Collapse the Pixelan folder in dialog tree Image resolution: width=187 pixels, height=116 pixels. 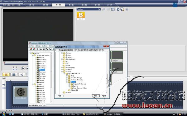62,72
